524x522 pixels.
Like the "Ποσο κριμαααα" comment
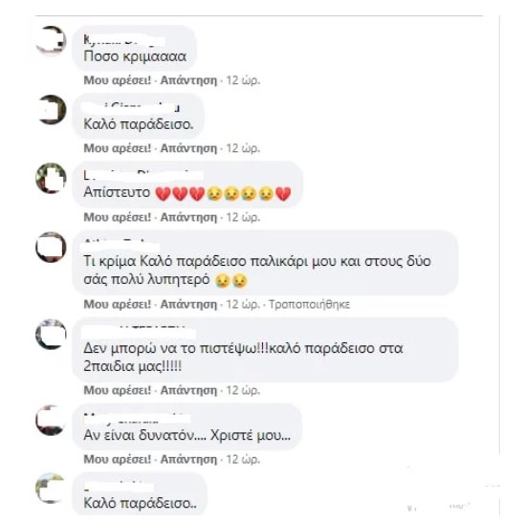coord(118,80)
